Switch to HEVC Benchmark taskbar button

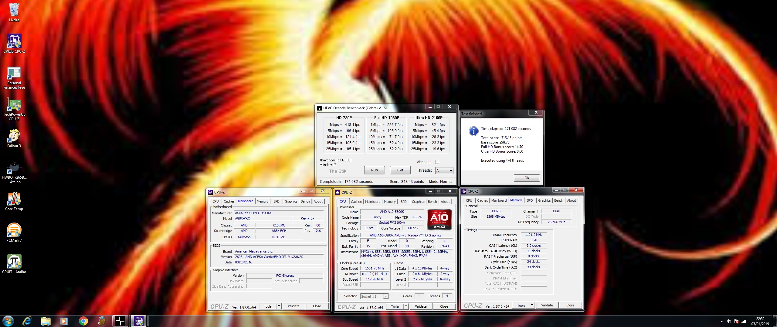(120, 321)
